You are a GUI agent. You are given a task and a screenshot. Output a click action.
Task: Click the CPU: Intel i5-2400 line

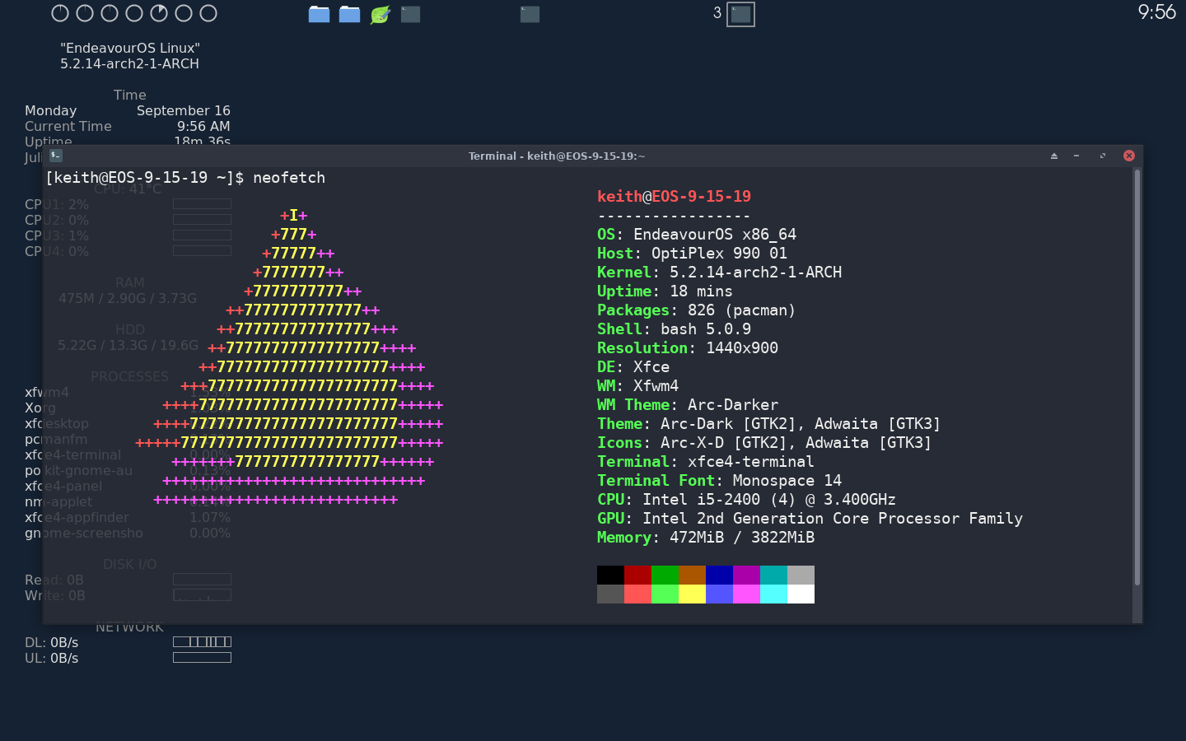(x=746, y=500)
